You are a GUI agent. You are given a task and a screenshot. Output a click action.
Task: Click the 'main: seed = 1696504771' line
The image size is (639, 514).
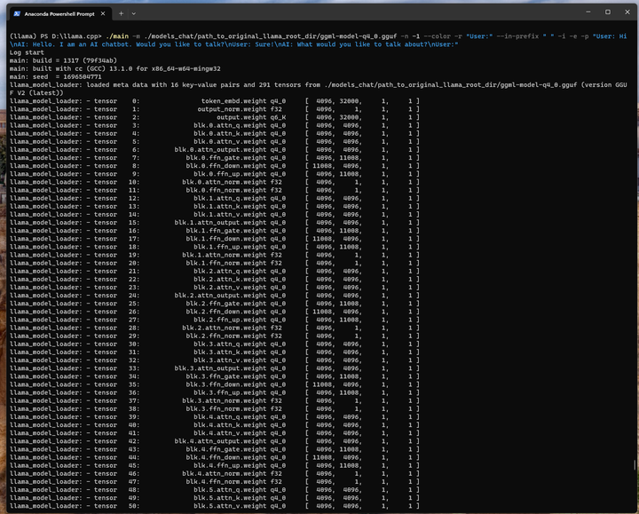56,76
